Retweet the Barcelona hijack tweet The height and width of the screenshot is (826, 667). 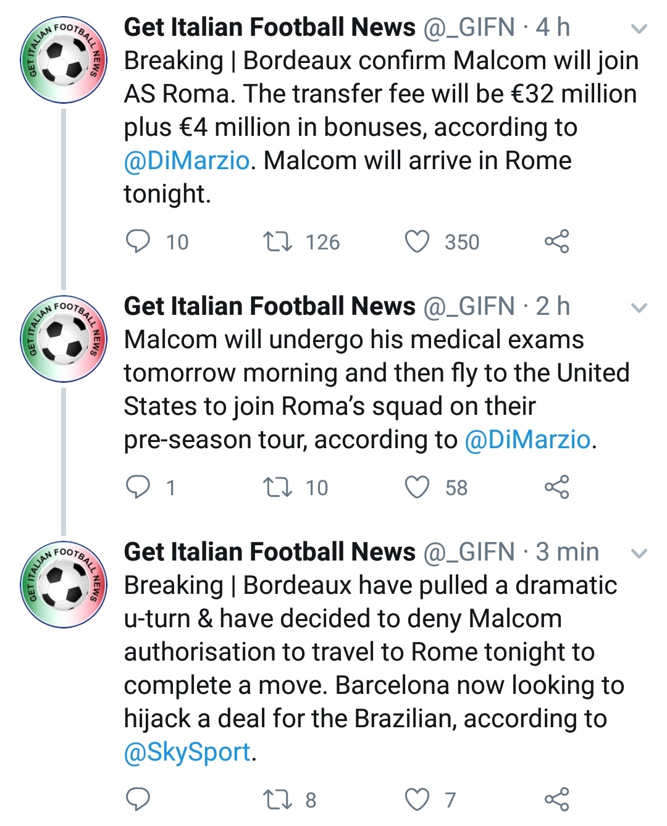pyautogui.click(x=277, y=799)
